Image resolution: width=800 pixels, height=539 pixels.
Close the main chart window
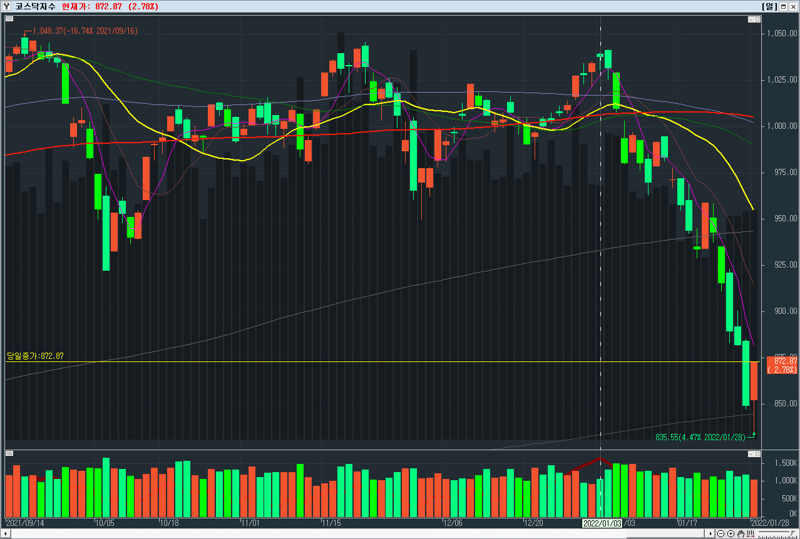tap(793, 6)
